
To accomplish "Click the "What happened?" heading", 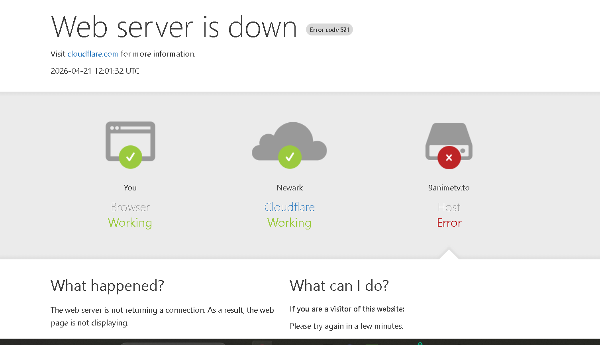I will pos(108,286).
